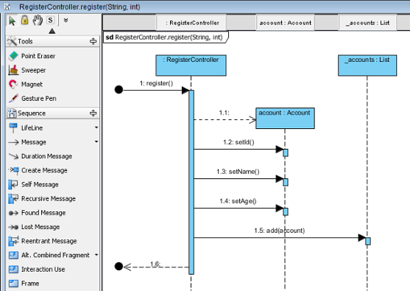
Task: Select the account : Account lifeline box
Action: (x=285, y=118)
